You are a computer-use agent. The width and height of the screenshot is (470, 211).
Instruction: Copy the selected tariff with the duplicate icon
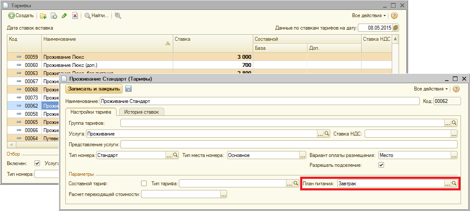(54, 16)
